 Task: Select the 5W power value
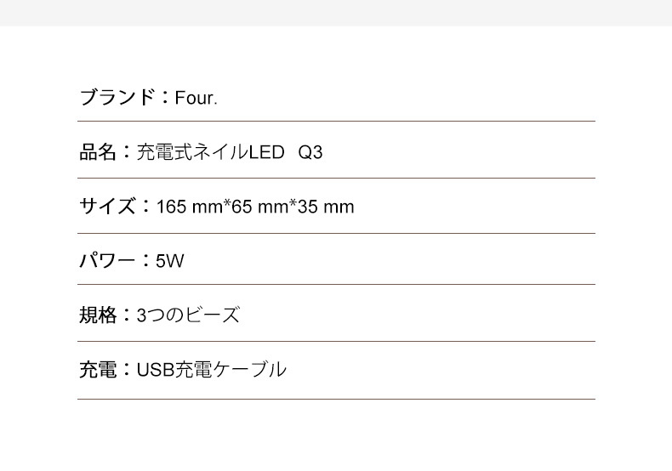click(169, 261)
